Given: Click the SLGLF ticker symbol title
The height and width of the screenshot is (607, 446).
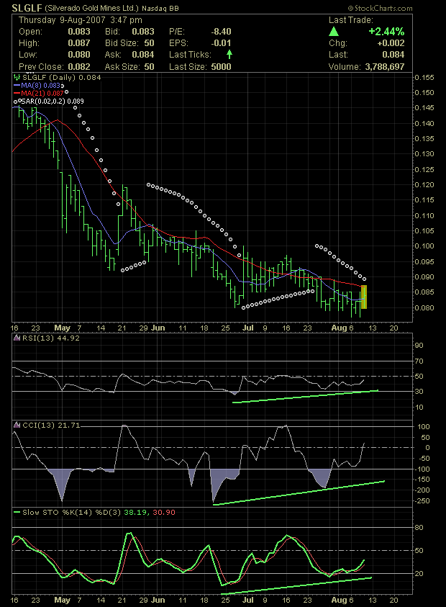Looking at the screenshot, I should [x=27, y=8].
